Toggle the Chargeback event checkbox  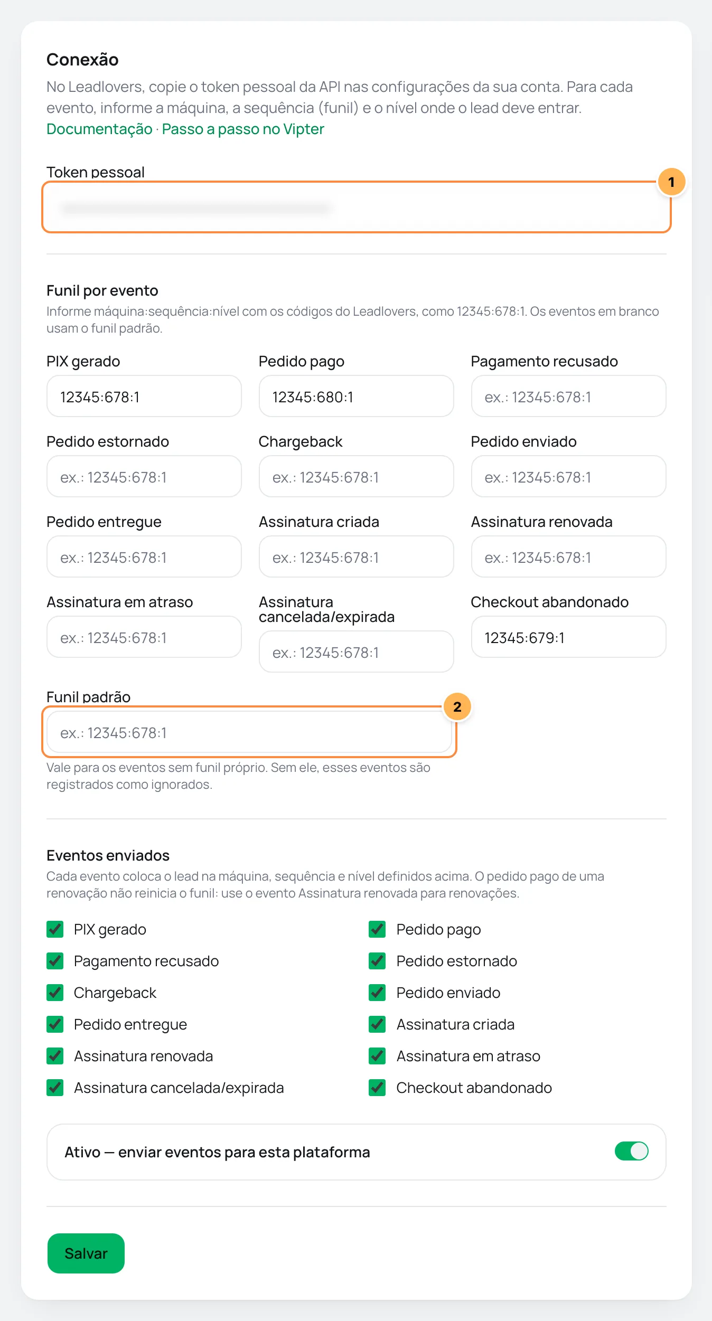[55, 993]
